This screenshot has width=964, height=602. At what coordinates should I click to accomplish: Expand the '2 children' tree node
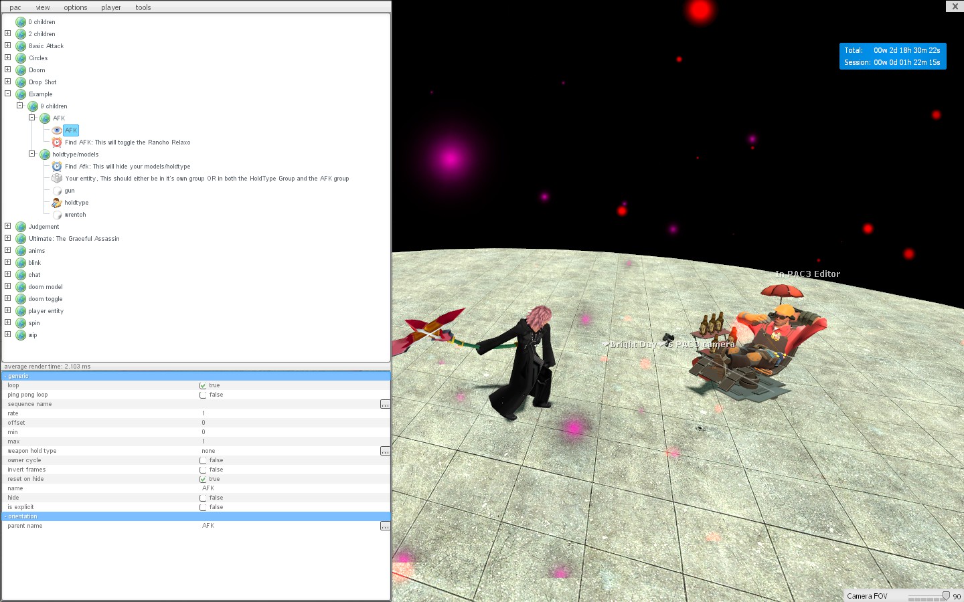pyautogui.click(x=8, y=33)
